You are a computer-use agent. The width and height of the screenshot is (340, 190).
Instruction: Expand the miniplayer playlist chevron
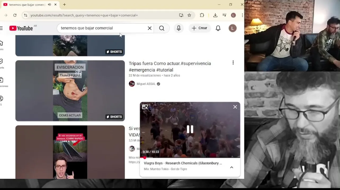(x=231, y=167)
